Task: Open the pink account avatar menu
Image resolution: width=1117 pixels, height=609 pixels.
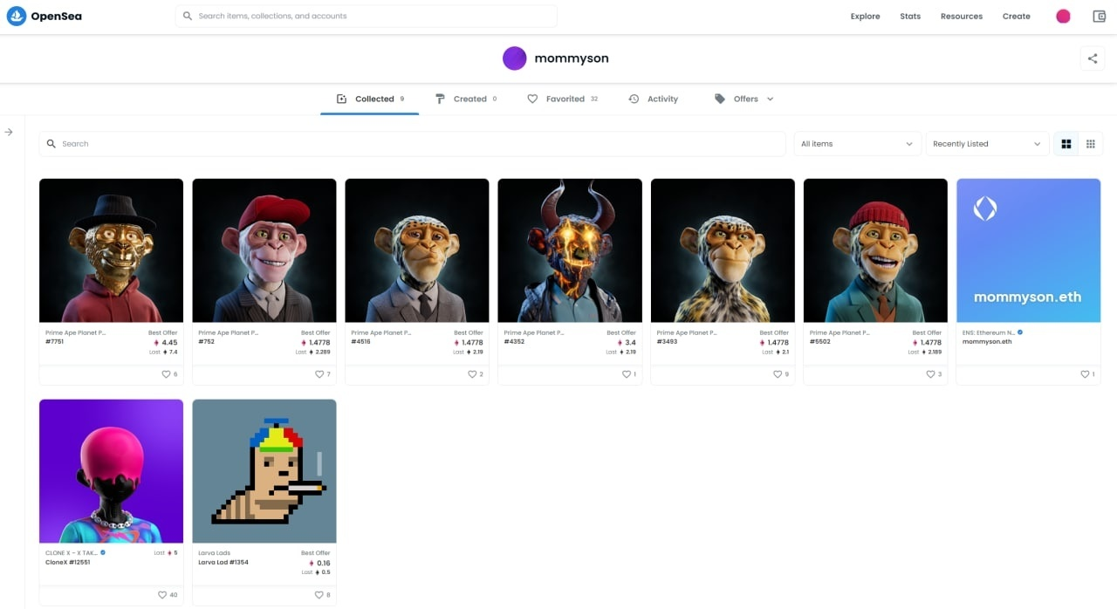Action: (x=1063, y=16)
